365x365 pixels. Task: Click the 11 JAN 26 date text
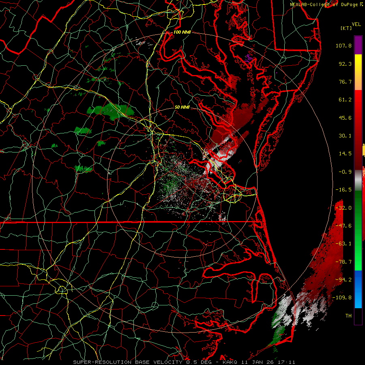[x=258, y=362]
